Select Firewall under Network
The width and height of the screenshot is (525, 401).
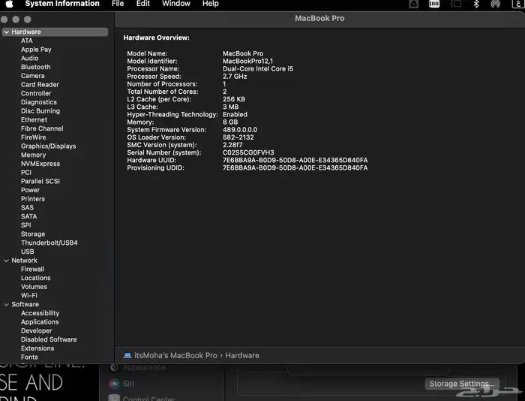tap(32, 270)
